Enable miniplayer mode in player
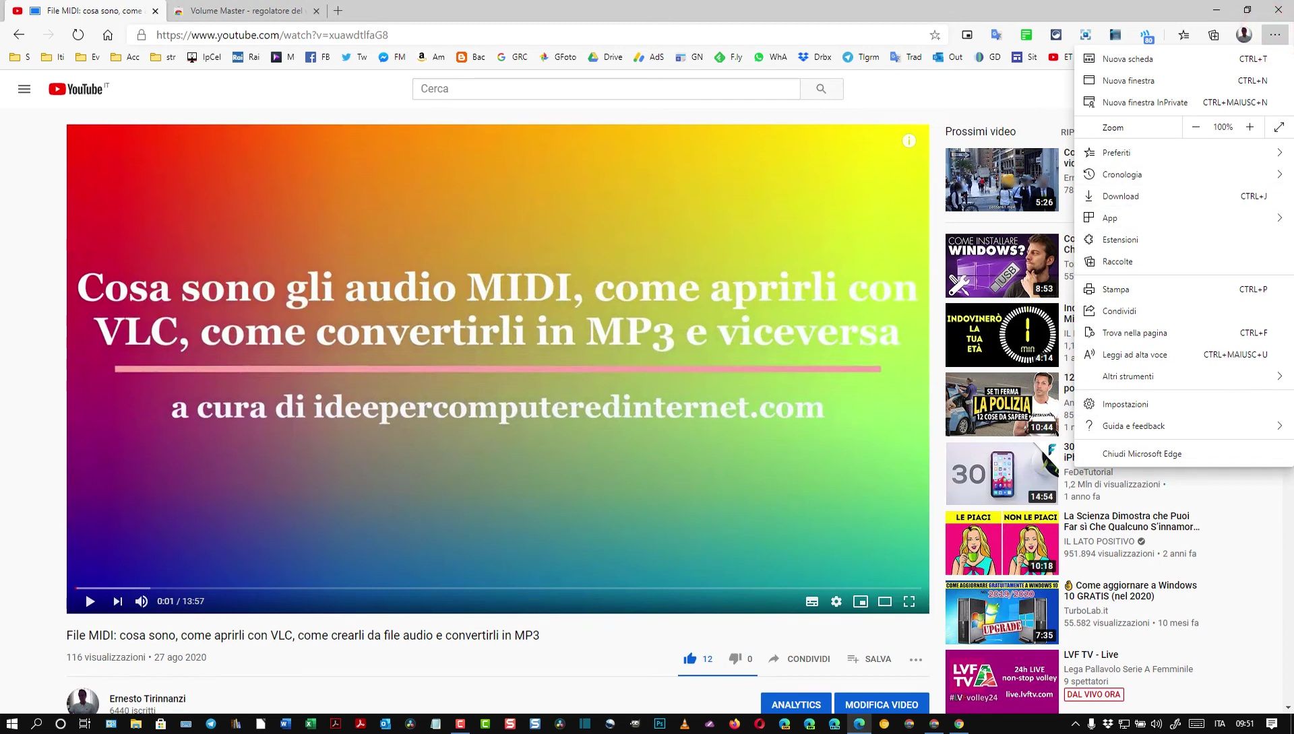 point(861,601)
